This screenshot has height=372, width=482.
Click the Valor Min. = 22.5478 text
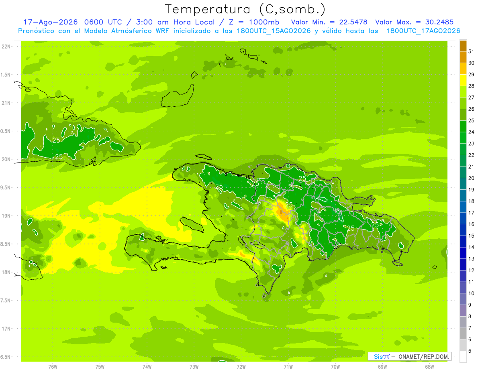click(329, 22)
